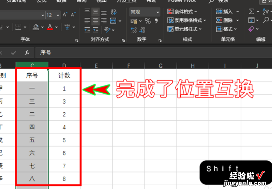Expand the underline style arrow
The width and height of the screenshot is (272, 189).
pos(8,27)
